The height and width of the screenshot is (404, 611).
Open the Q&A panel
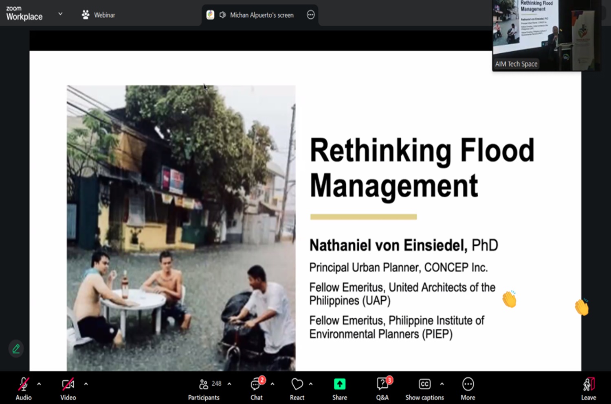[x=382, y=384]
